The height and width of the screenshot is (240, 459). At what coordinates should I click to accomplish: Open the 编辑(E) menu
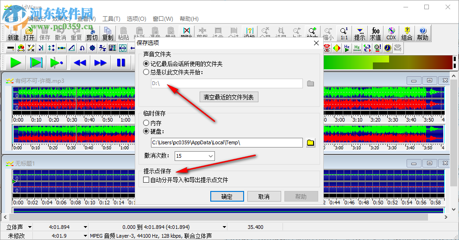tap(37, 18)
